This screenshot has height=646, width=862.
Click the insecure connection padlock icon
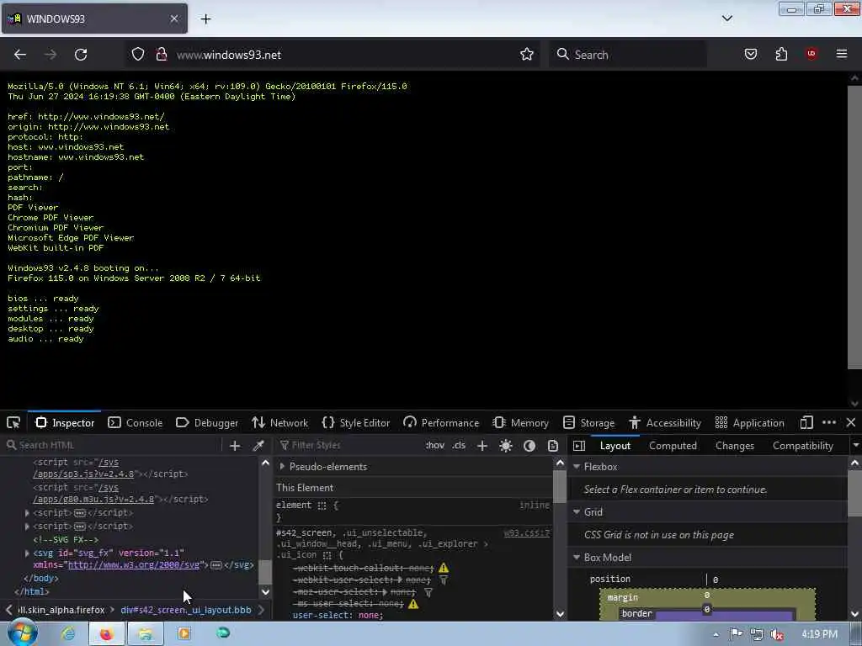click(x=161, y=55)
